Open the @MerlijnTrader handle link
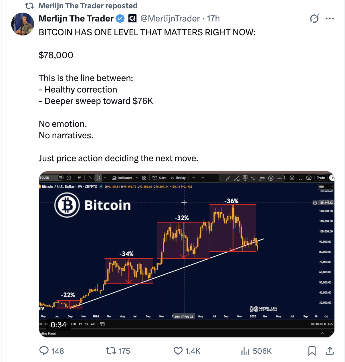Image resolution: width=345 pixels, height=362 pixels. [170, 19]
